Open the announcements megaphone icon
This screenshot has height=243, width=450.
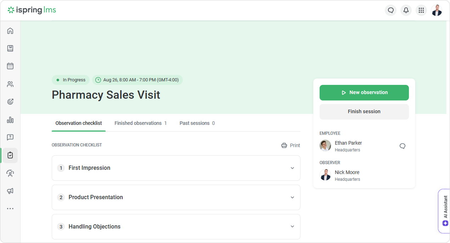coord(10,191)
